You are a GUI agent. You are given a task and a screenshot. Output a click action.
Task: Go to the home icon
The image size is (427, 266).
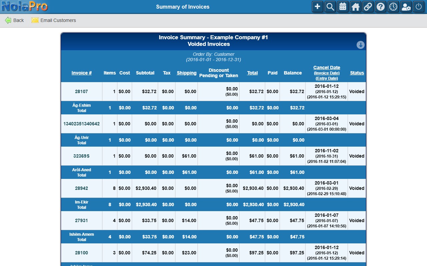[356, 7]
